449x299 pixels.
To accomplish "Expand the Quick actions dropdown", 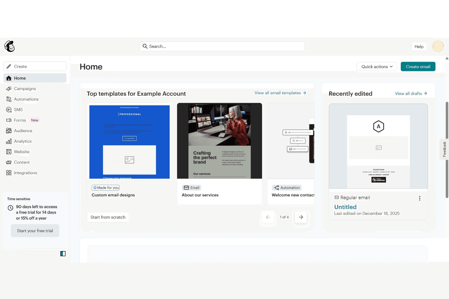I will pyautogui.click(x=377, y=67).
